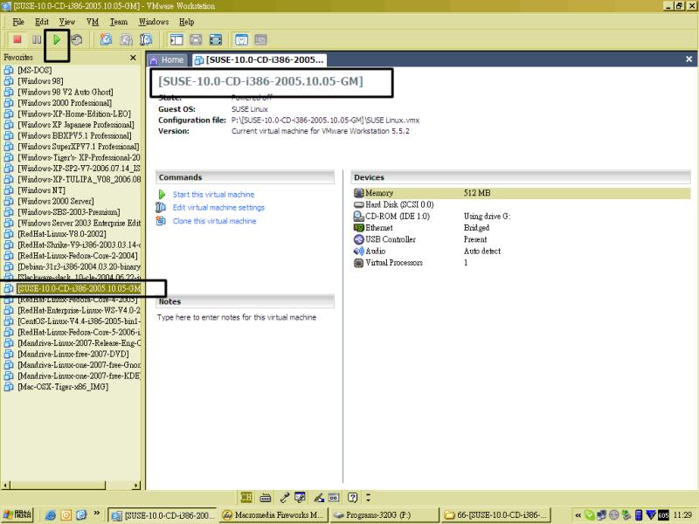Toggle the Favorites sidebar toolbar icon

coord(176,39)
